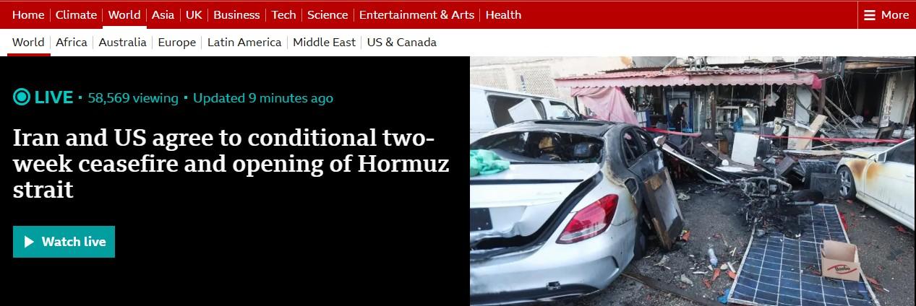
Task: Open the More hamburger menu
Action: tap(886, 14)
